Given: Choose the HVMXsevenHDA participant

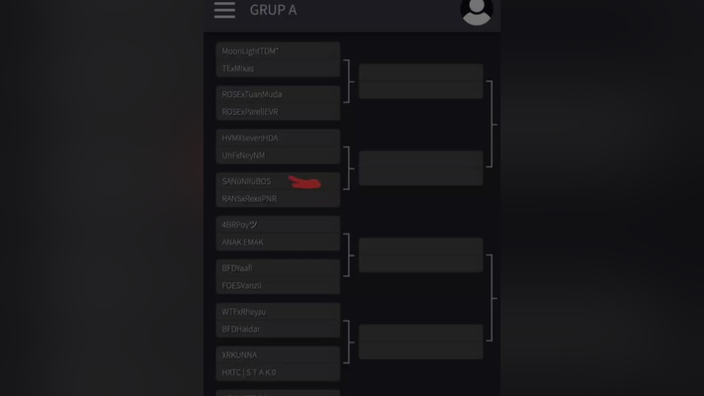Looking at the screenshot, I should (278, 138).
